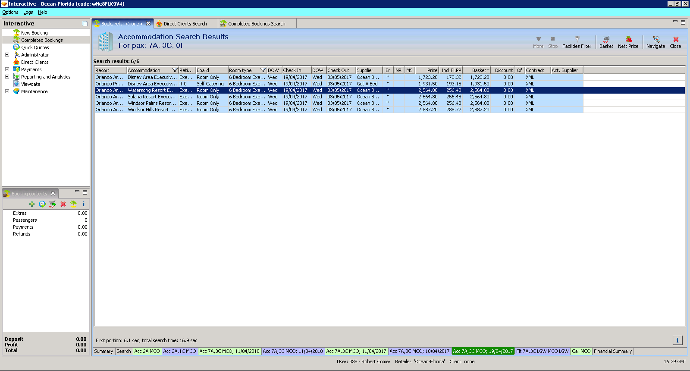Click the Viewdata globe icon
The image size is (690, 371).
(x=16, y=84)
